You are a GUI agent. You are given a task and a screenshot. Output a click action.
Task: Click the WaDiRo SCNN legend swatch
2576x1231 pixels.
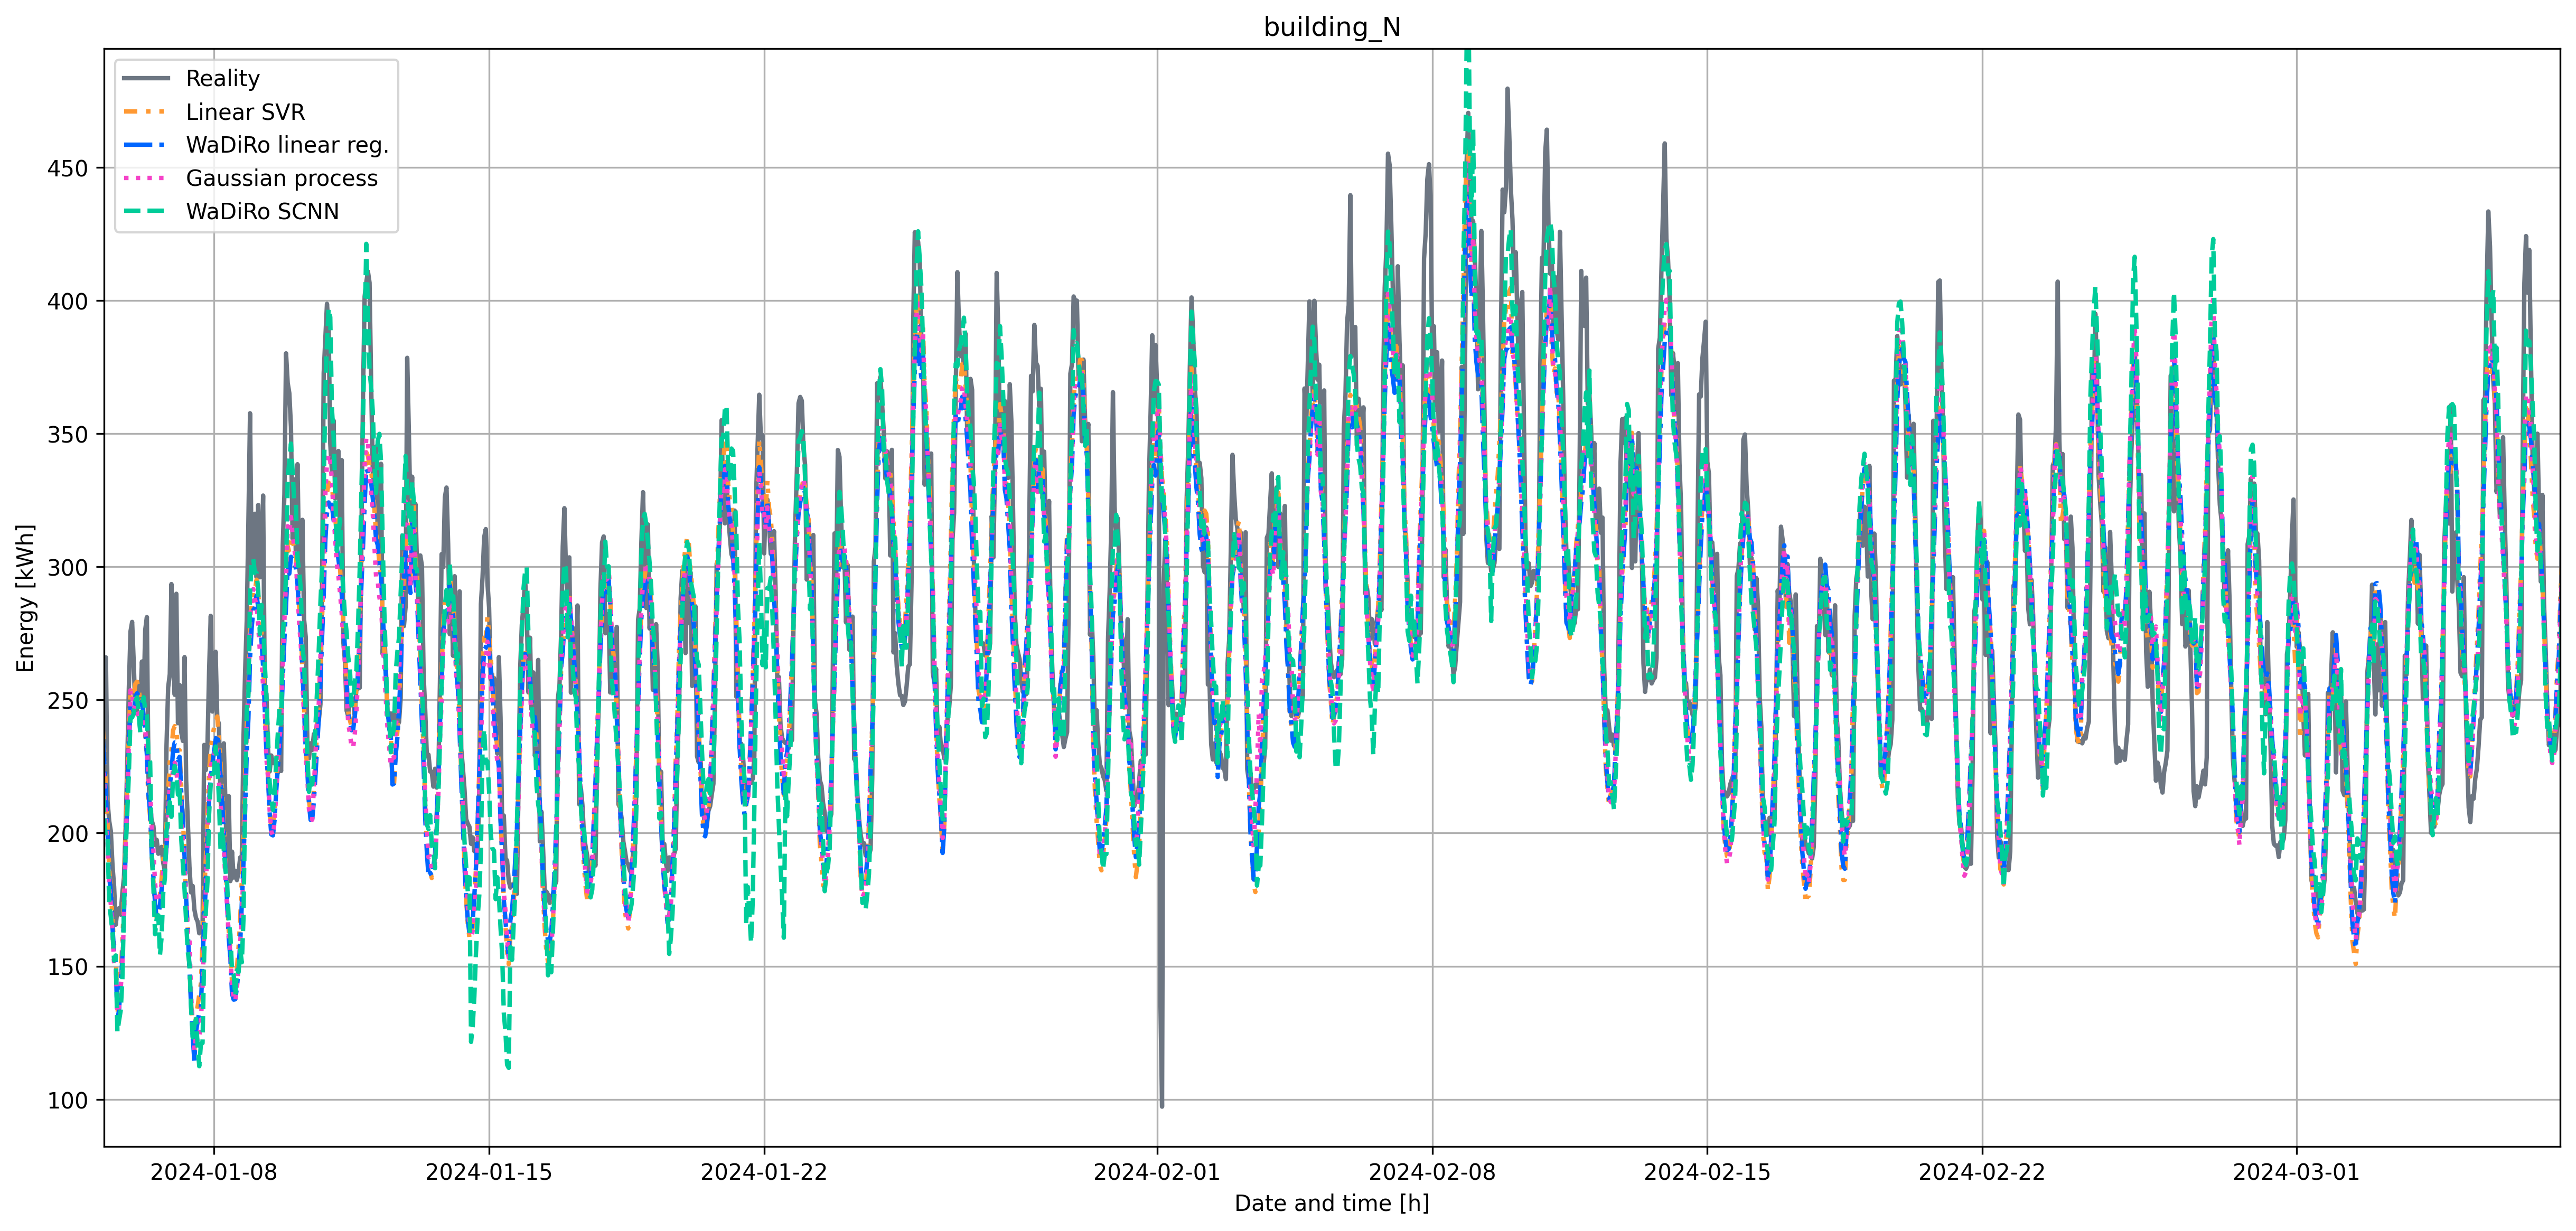pos(145,211)
